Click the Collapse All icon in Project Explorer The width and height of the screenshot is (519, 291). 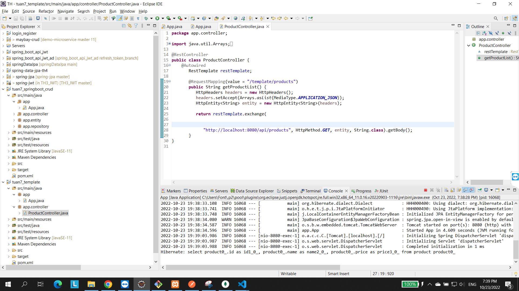(x=124, y=26)
